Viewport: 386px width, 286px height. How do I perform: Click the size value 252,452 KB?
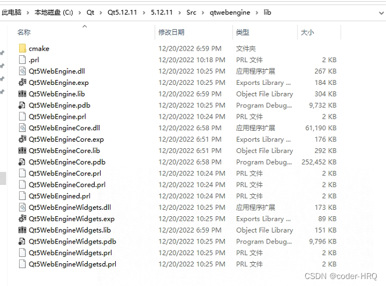pos(319,162)
